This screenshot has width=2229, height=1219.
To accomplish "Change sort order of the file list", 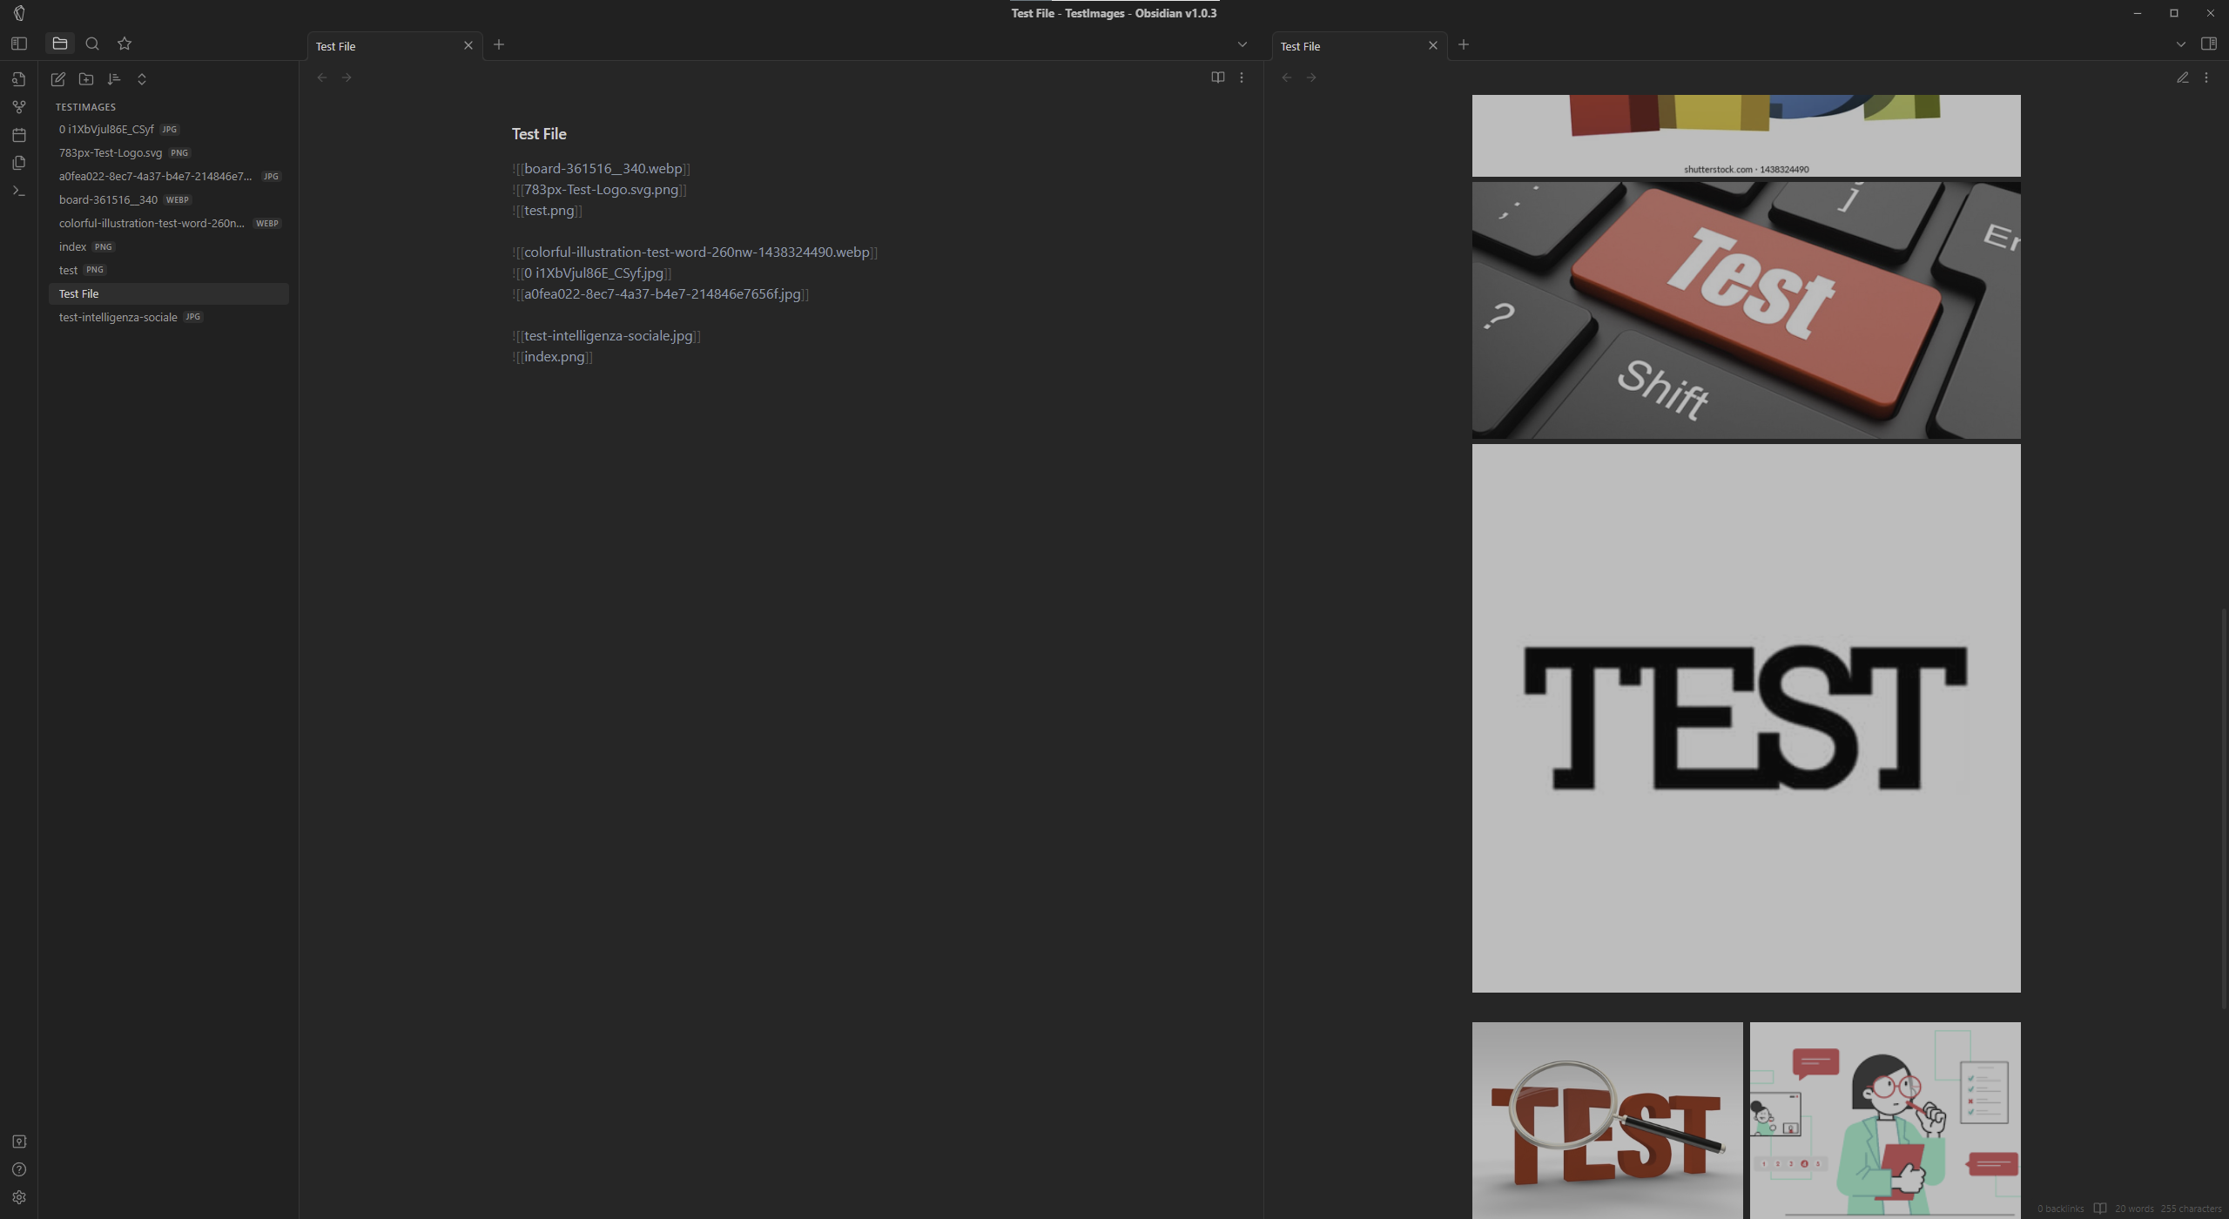I will 114,79.
